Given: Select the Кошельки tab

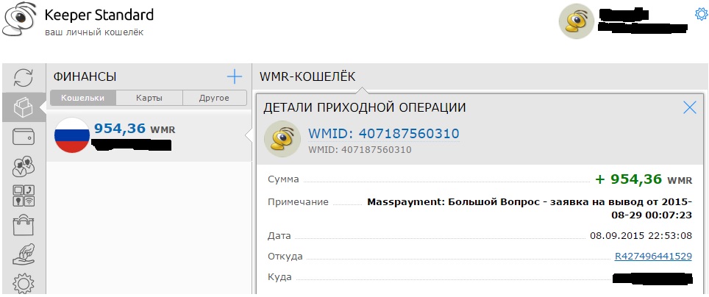Looking at the screenshot, I should 83,98.
